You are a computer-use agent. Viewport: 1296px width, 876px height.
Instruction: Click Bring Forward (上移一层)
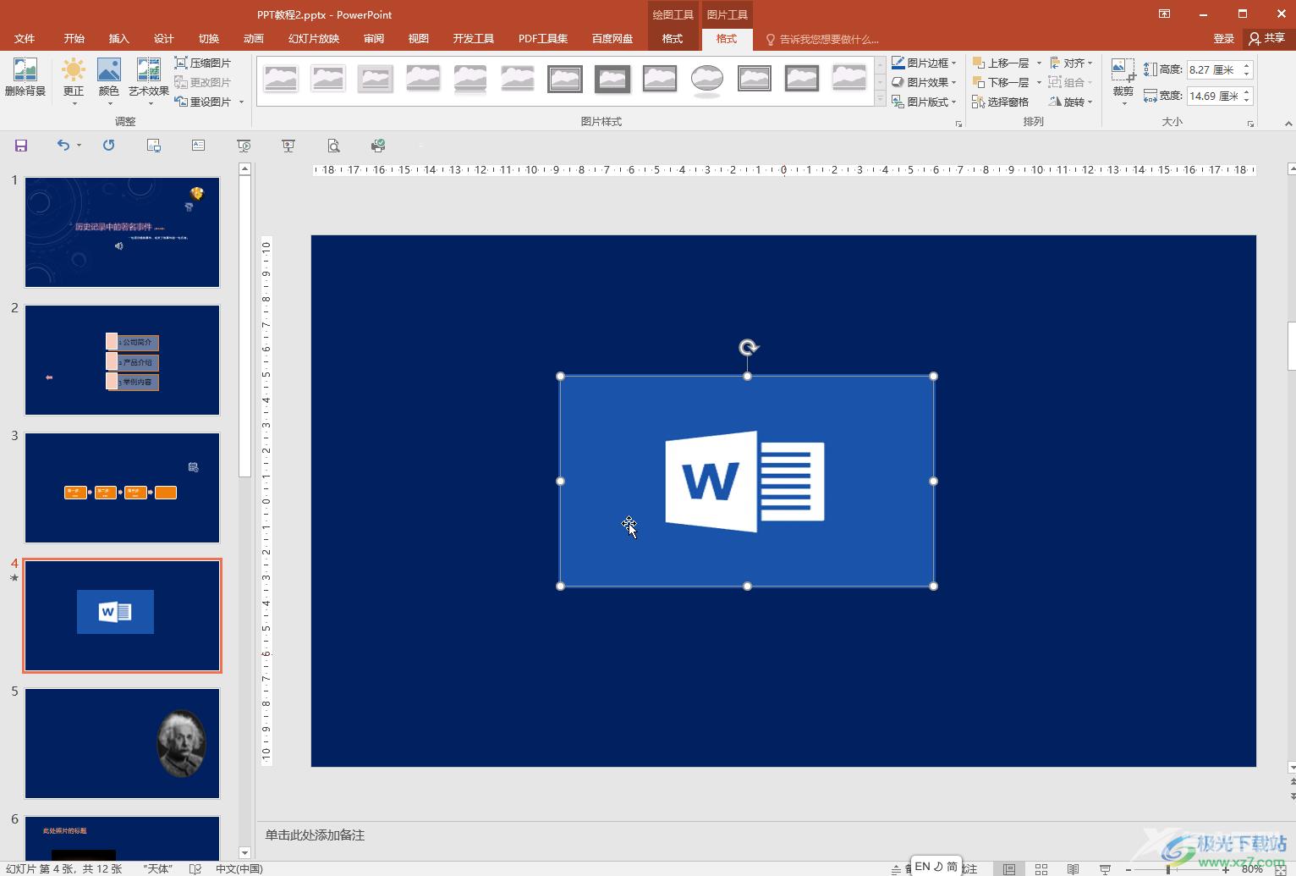[x=1001, y=63]
